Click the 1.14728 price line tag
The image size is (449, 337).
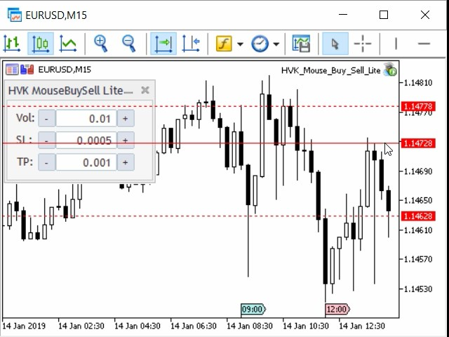pos(418,143)
